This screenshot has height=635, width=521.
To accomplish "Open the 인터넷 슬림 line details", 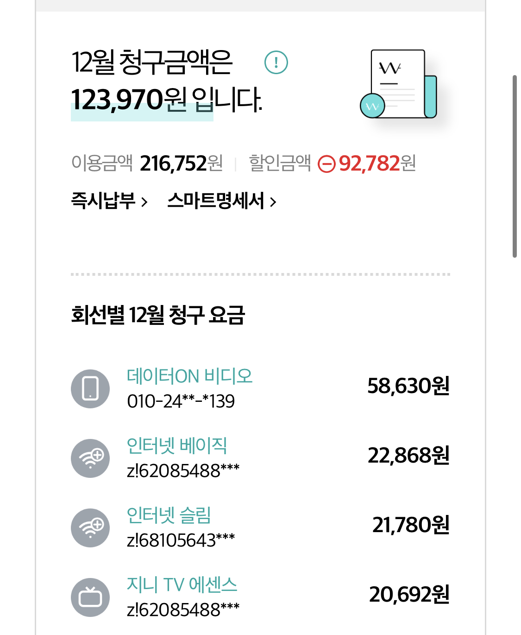I will [169, 515].
